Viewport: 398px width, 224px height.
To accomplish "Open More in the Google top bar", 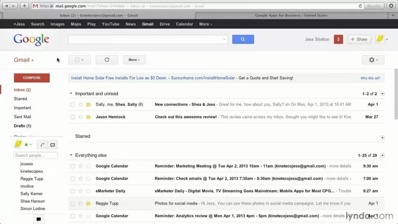I will tap(205, 24).
